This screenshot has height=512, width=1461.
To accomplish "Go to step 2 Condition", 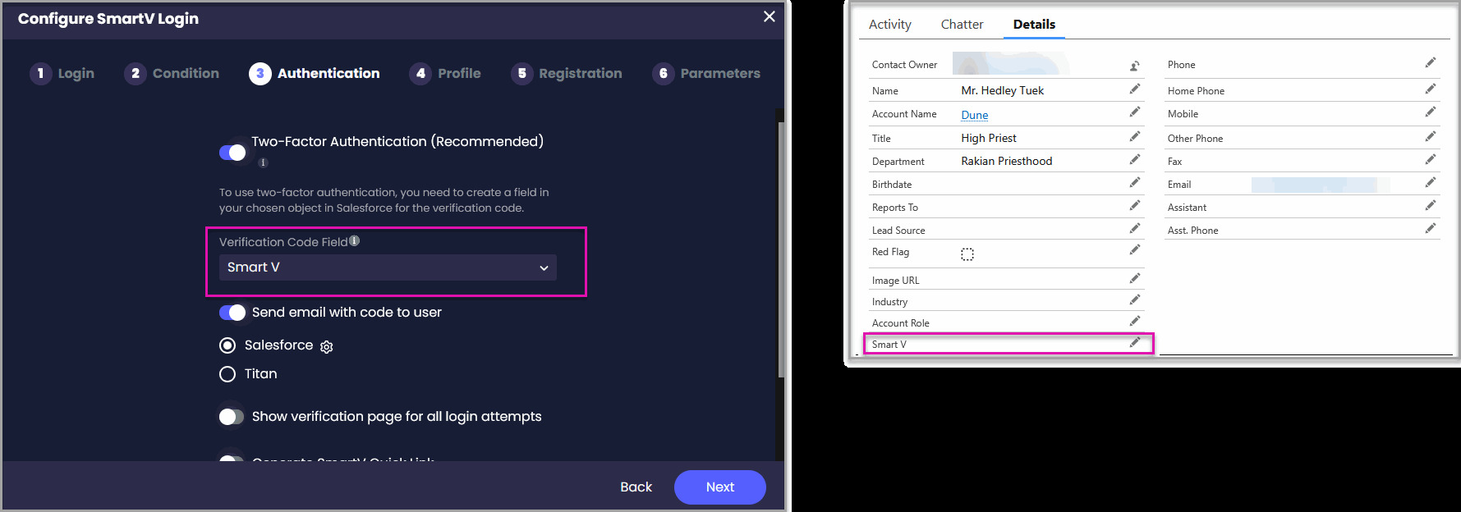I will (x=172, y=73).
